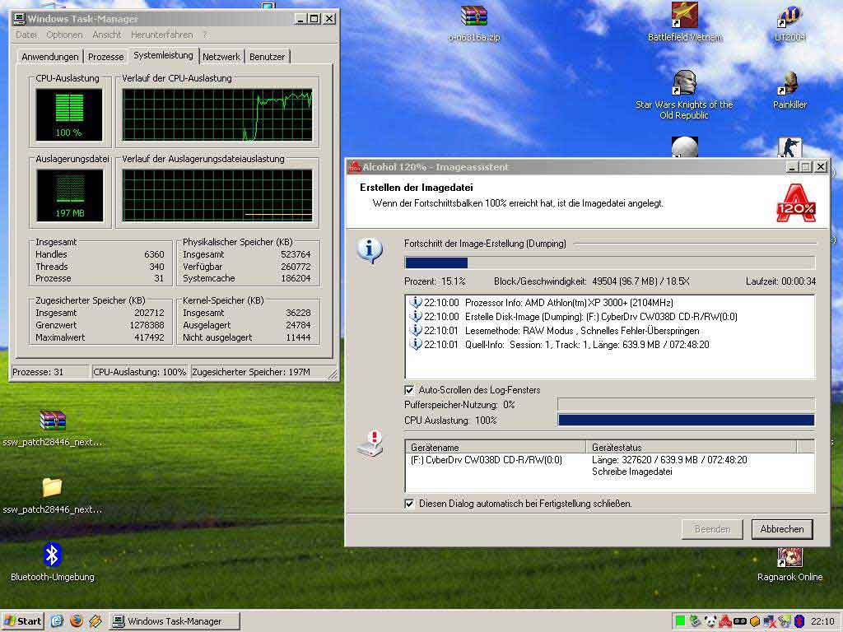Launch Firefox from the quick launch bar

click(77, 620)
